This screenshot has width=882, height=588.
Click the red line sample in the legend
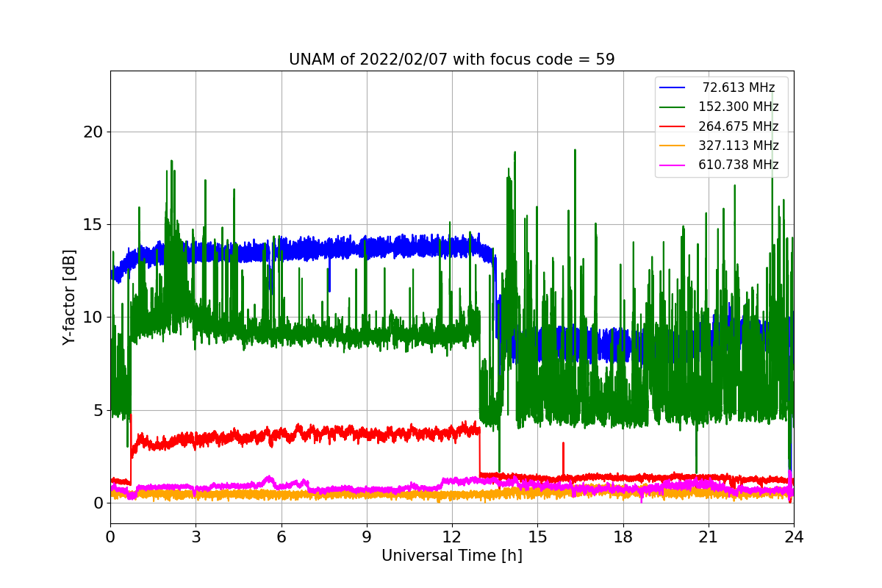[673, 126]
